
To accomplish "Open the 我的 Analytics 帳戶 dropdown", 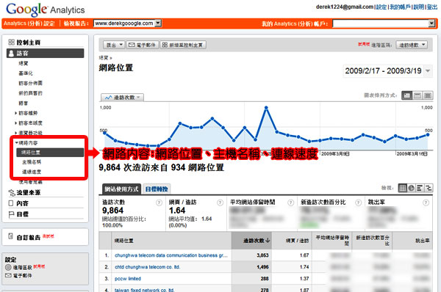I will [x=384, y=23].
